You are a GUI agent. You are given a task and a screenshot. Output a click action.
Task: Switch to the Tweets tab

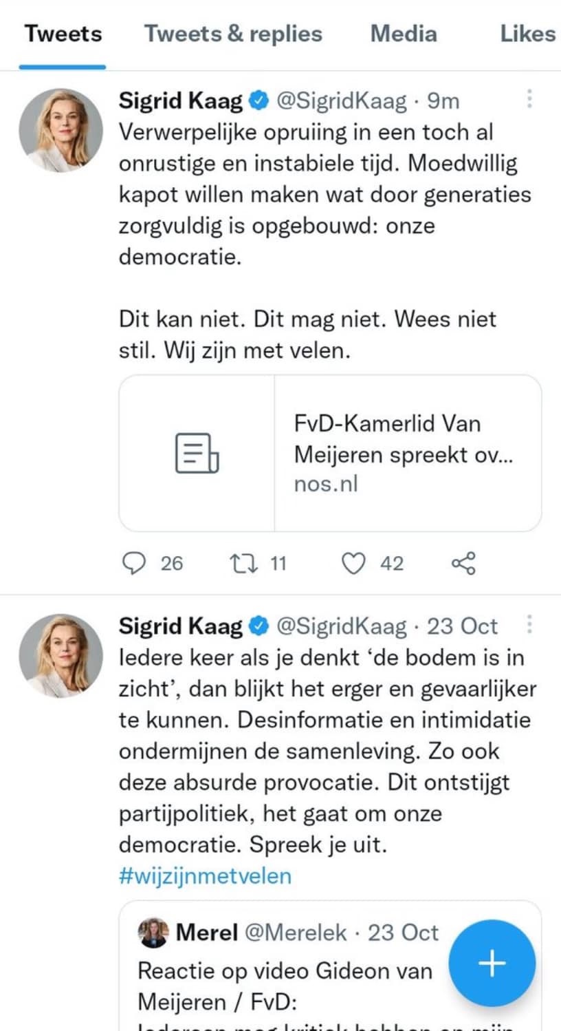(x=63, y=34)
